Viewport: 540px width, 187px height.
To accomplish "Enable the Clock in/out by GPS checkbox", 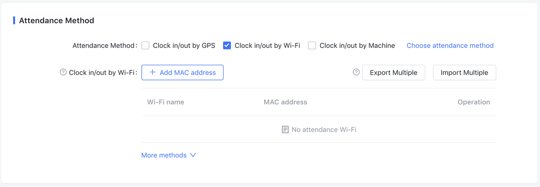I will (x=146, y=45).
